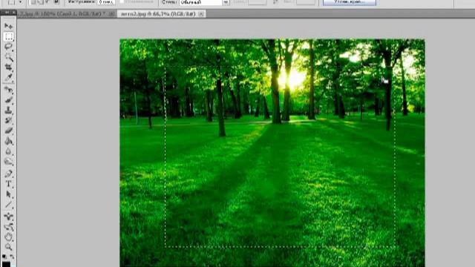Select the Quick Selection tool
Viewport: 475px width, 267px height.
(8, 57)
